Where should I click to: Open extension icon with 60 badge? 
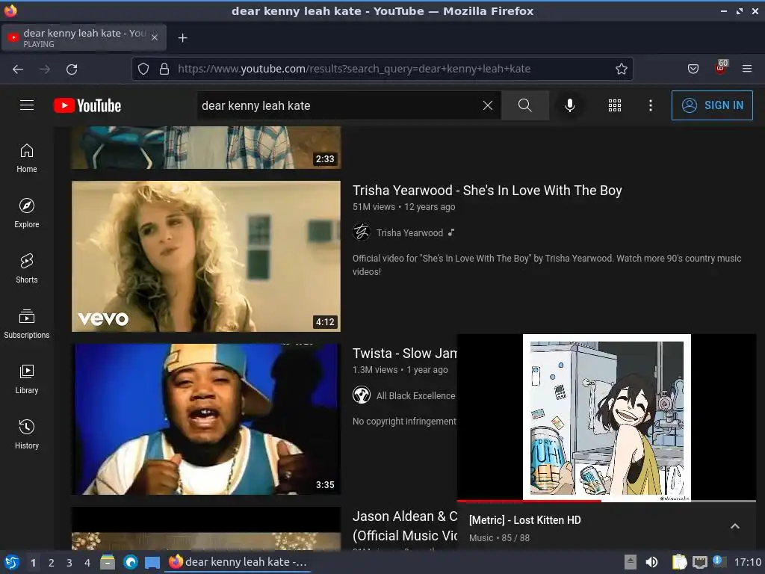(x=721, y=68)
